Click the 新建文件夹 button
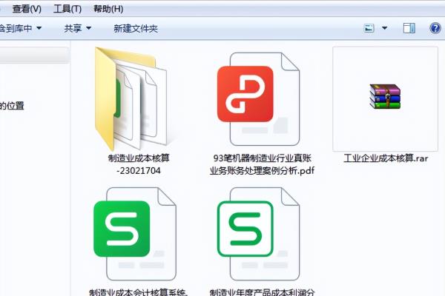The width and height of the screenshot is (445, 296). coord(136,28)
